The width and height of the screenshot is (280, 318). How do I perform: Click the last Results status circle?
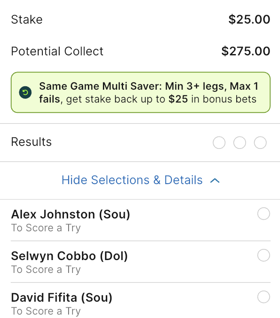tap(260, 143)
